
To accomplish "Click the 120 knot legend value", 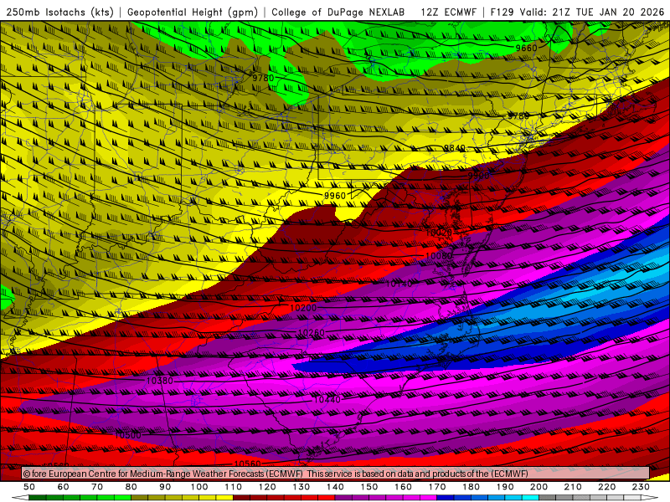I will [267, 487].
